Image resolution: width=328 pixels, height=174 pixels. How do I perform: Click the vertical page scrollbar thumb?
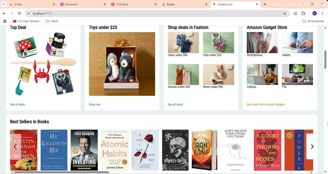325,59
